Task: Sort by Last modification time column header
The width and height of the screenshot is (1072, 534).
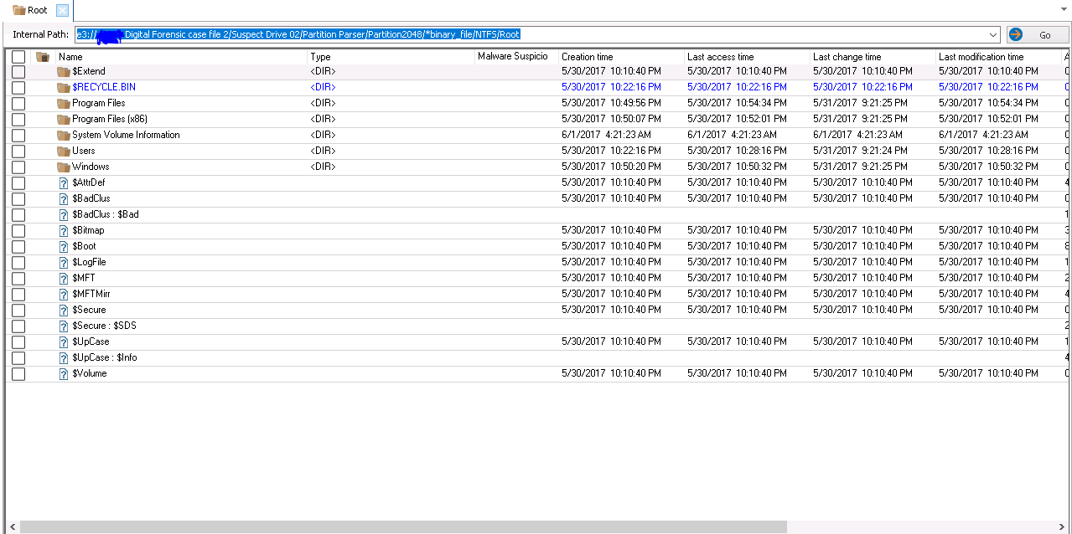Action: [x=999, y=57]
